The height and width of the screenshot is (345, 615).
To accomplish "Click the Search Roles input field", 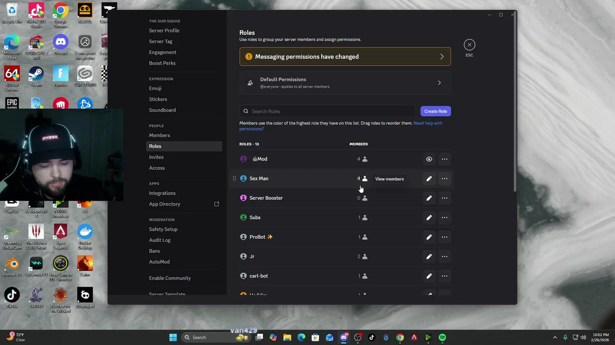I will tap(327, 111).
